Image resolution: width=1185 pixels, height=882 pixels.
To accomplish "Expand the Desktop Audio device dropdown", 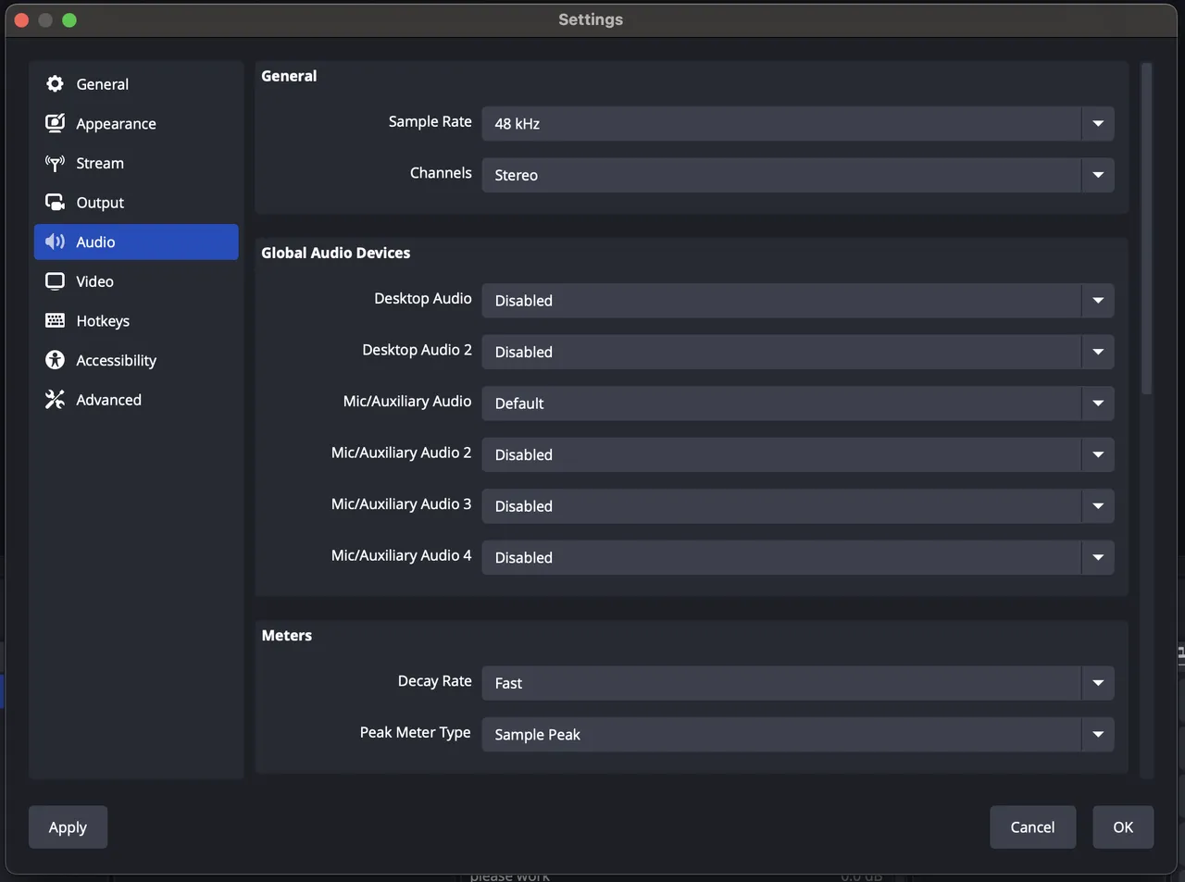I will click(x=798, y=301).
